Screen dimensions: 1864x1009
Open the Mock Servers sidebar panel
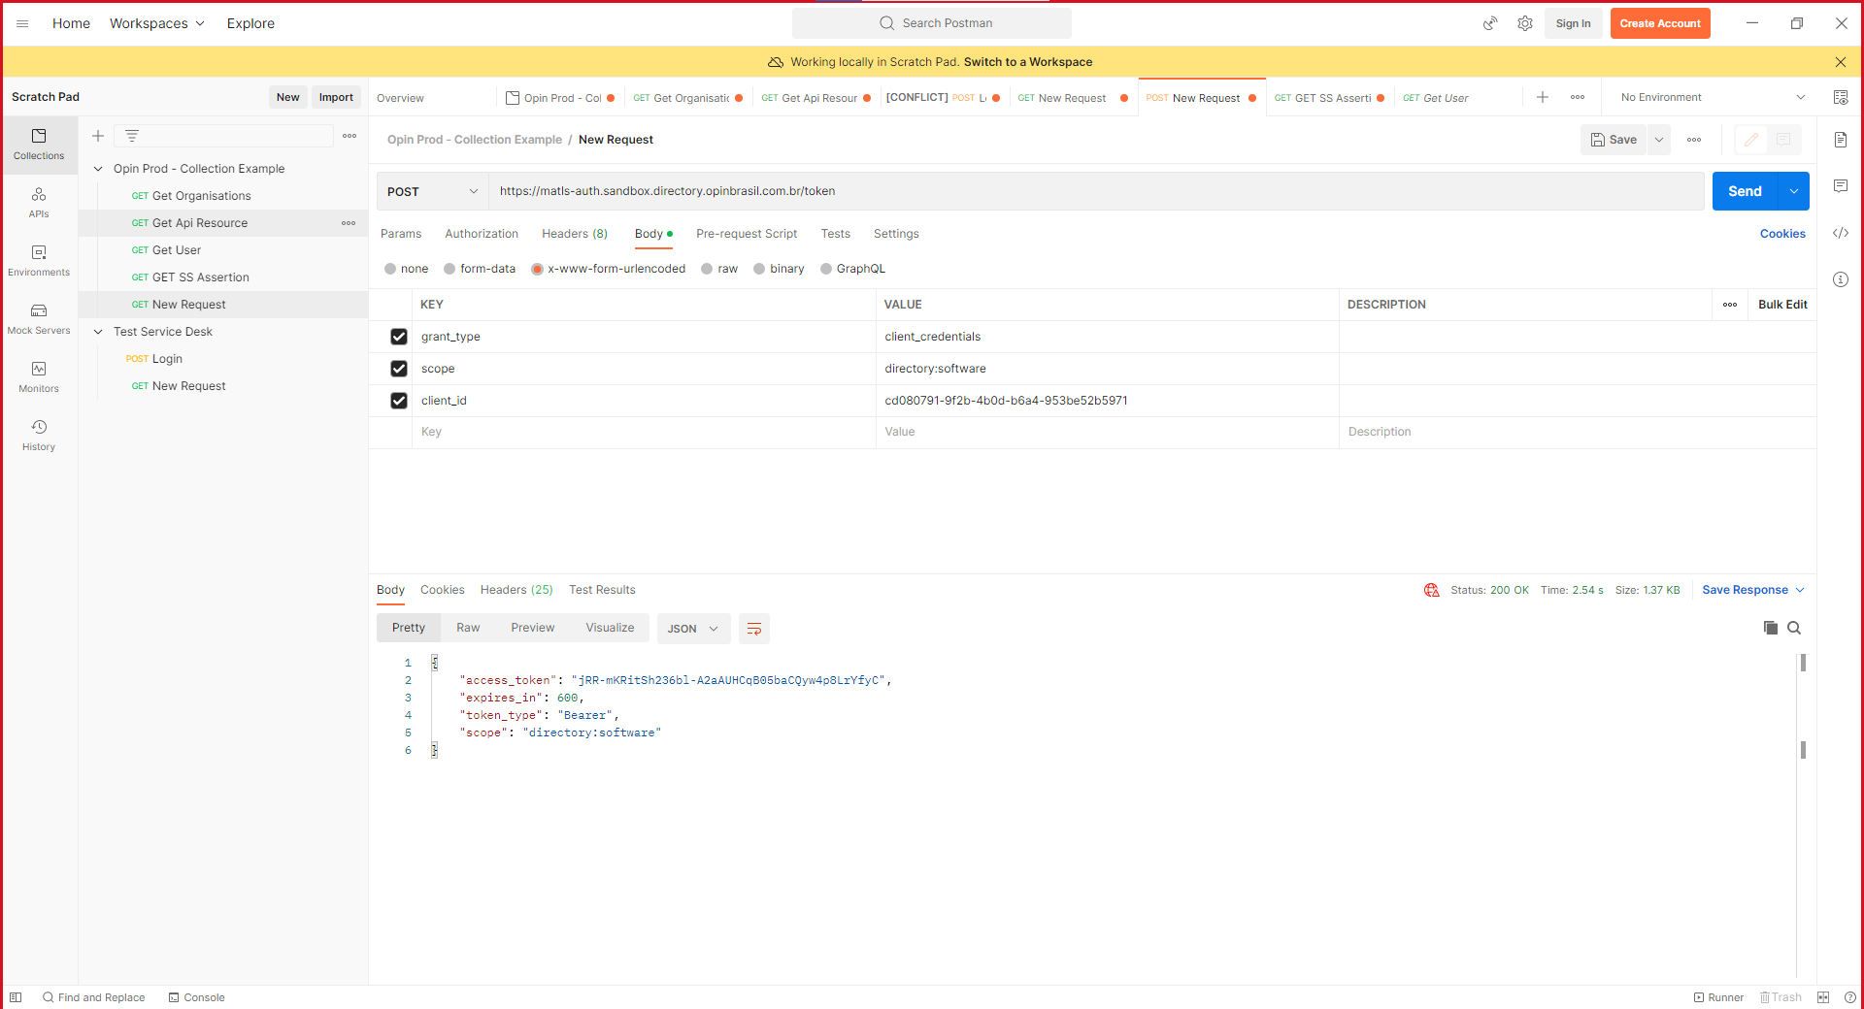coord(39,319)
